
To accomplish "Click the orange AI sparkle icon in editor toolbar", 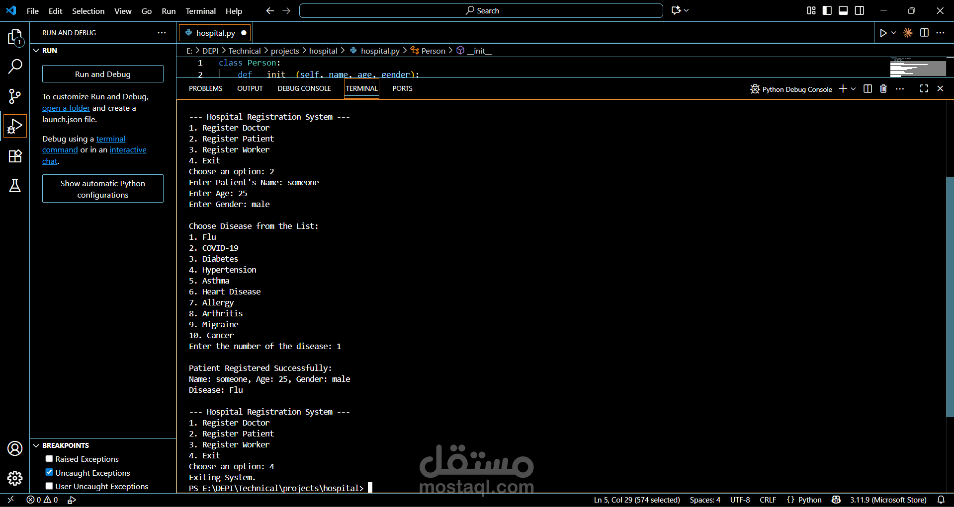I will tap(908, 33).
